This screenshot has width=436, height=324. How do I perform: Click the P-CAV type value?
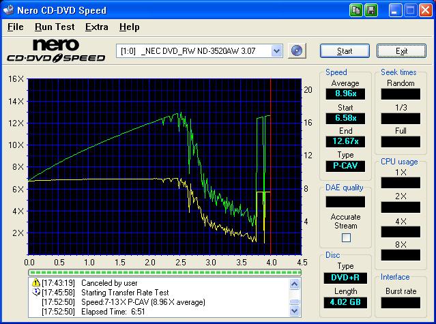(x=345, y=166)
